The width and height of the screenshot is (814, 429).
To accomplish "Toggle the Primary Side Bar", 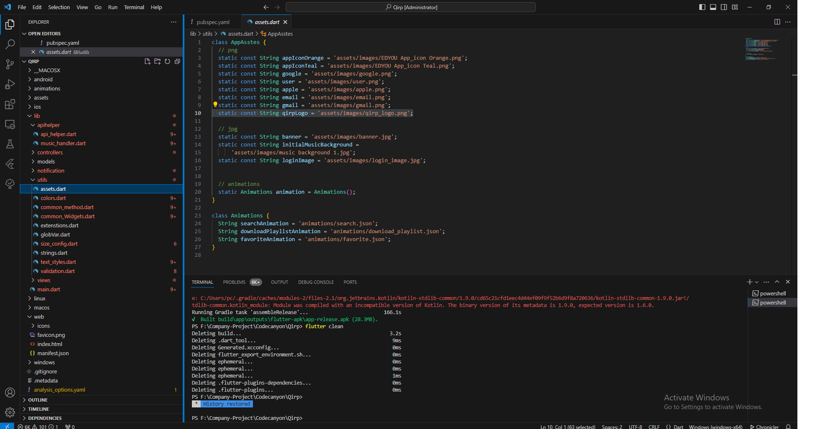I will click(x=702, y=7).
